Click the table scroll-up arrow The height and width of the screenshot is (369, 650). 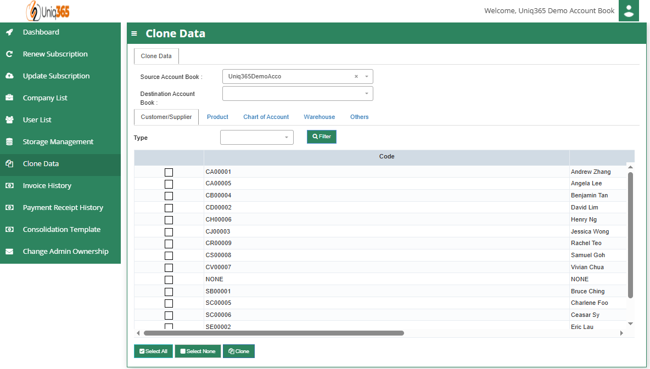tap(631, 167)
